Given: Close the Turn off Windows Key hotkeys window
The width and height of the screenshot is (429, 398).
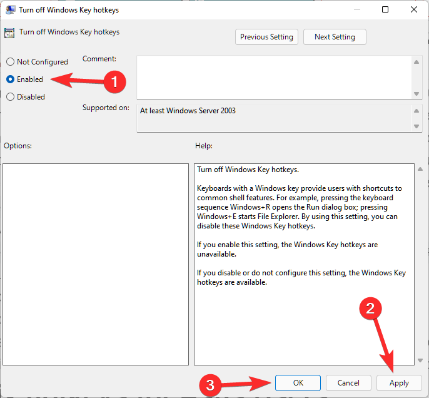Looking at the screenshot, I should point(413,10).
